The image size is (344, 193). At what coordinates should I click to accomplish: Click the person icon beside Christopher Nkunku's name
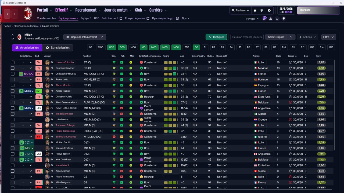(x=52, y=74)
